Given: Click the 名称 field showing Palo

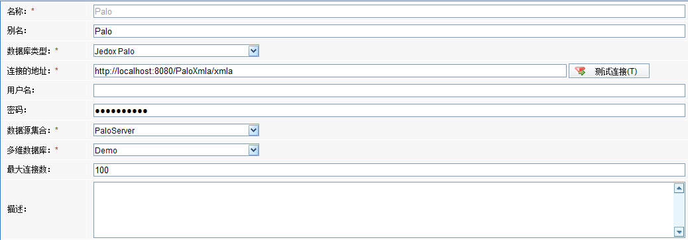Looking at the screenshot, I should (389, 11).
